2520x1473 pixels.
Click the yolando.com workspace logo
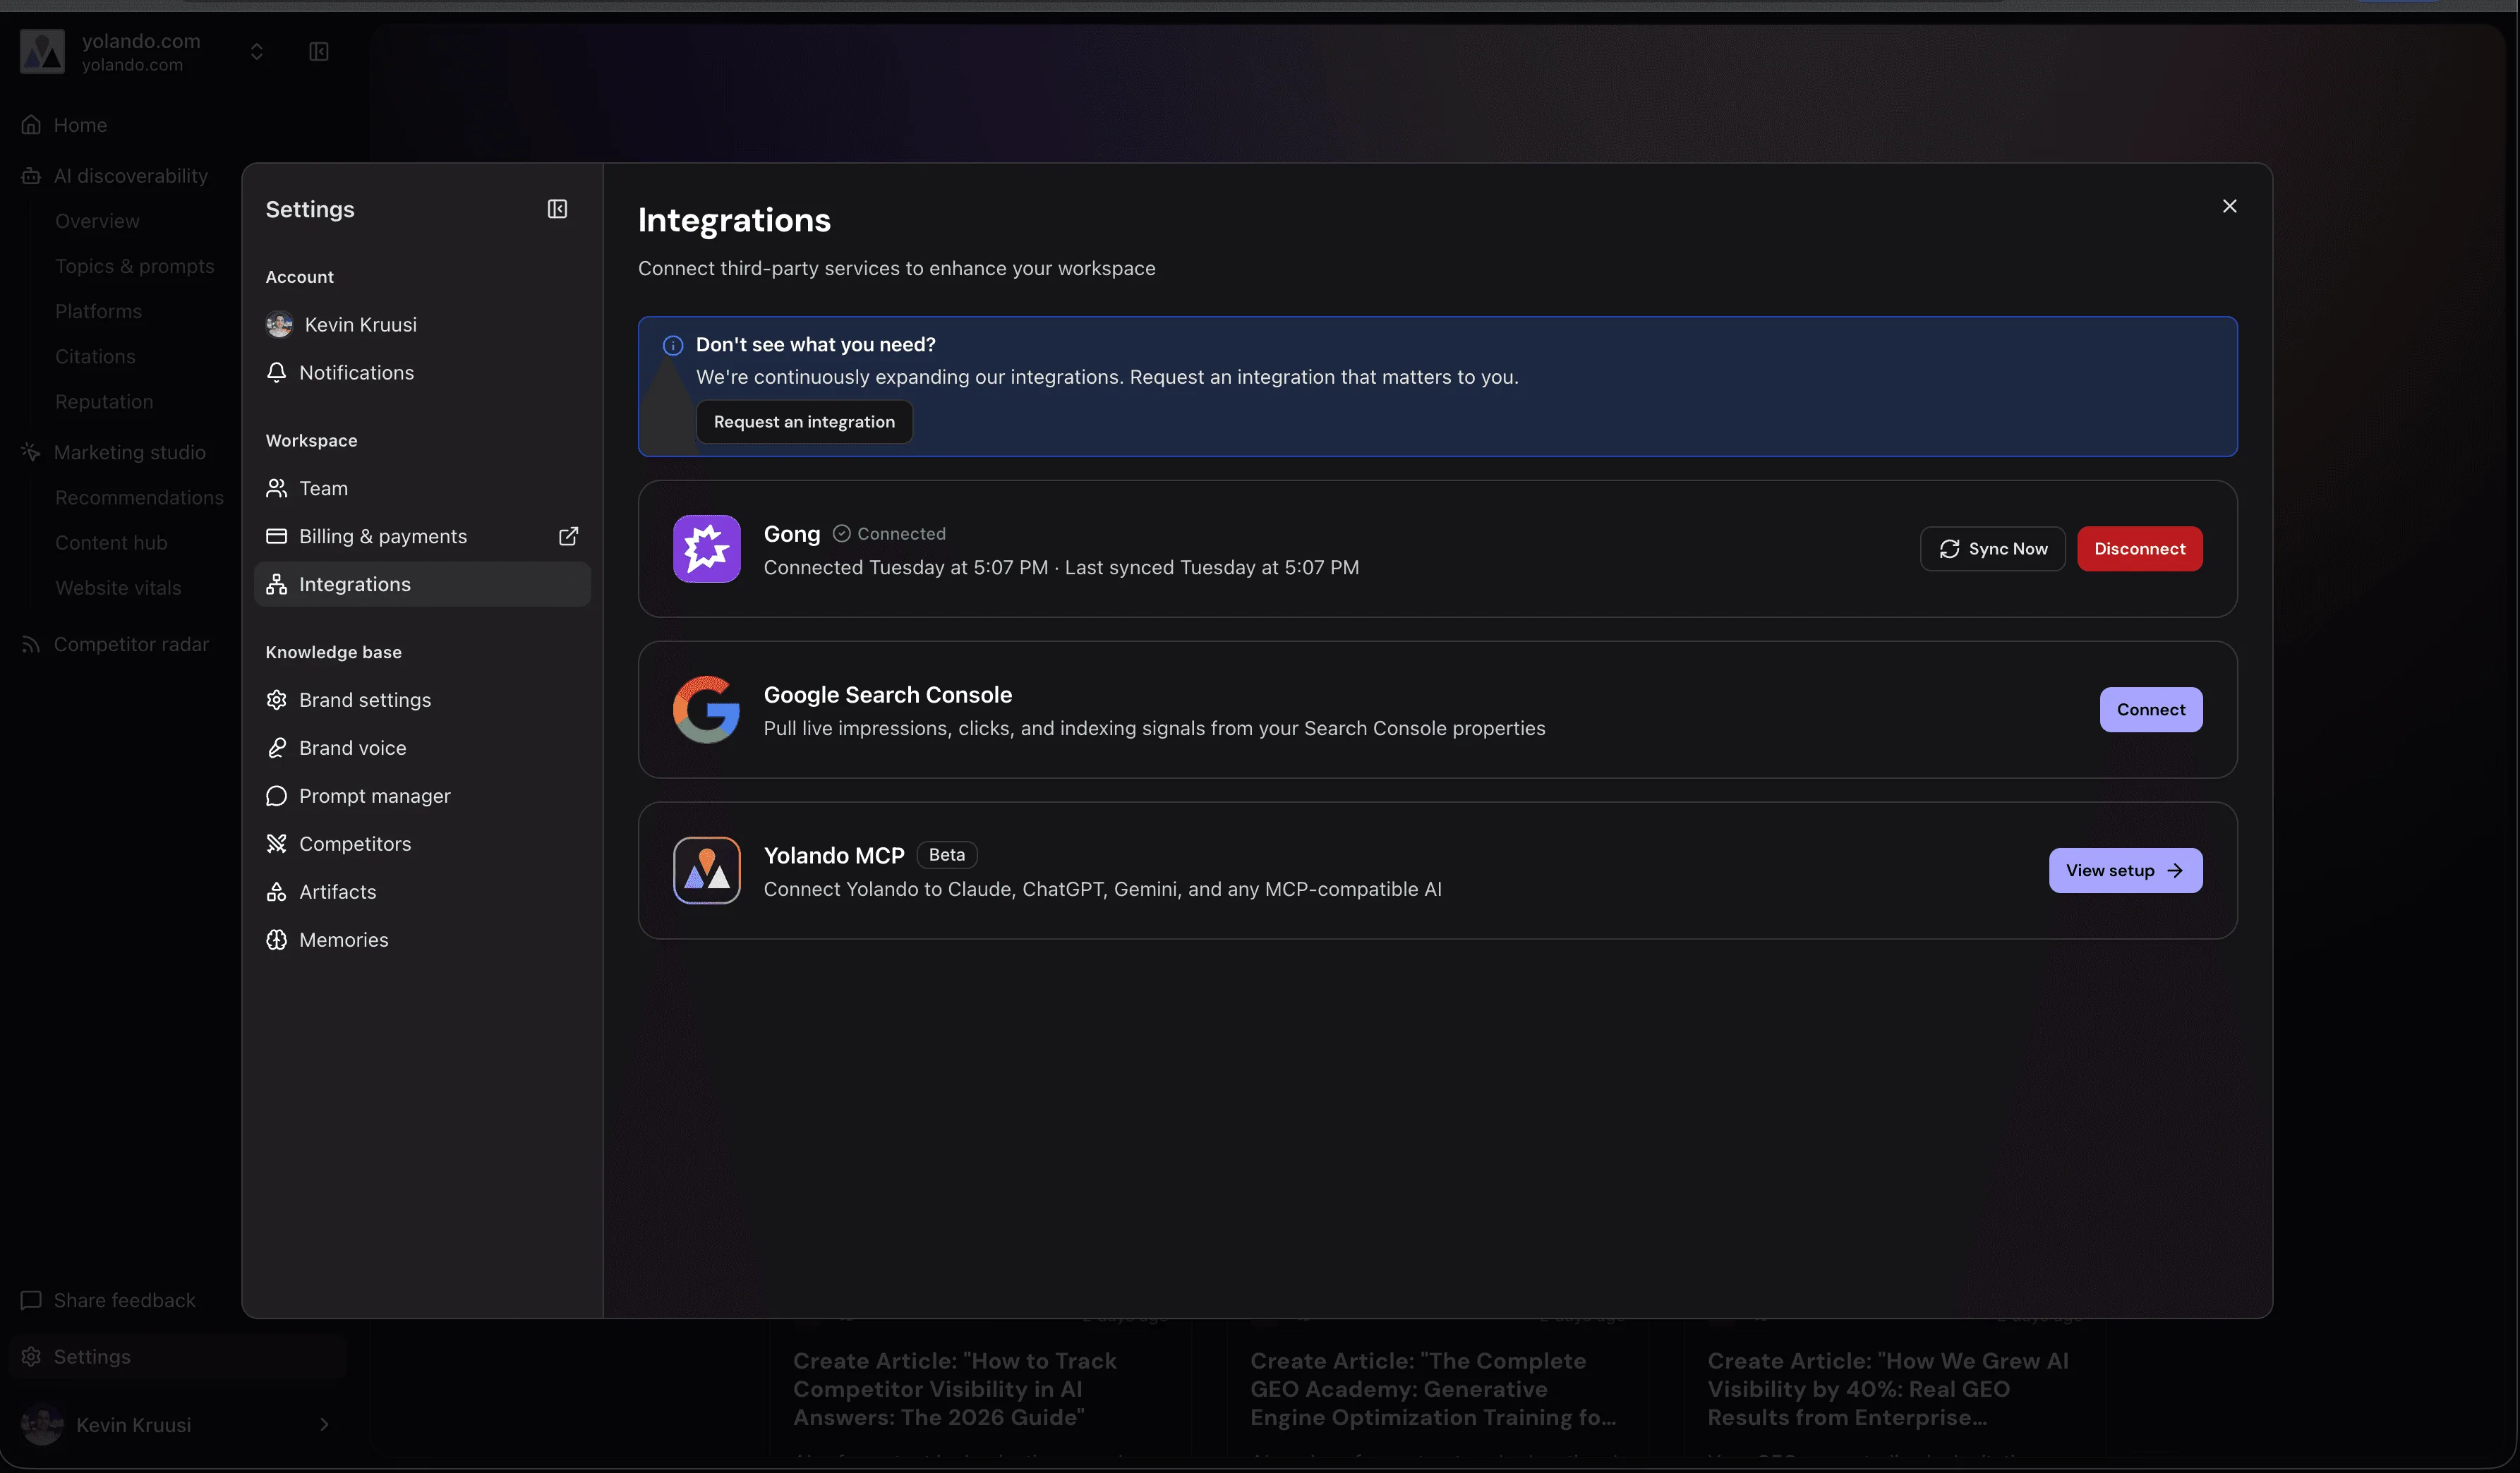(x=42, y=52)
